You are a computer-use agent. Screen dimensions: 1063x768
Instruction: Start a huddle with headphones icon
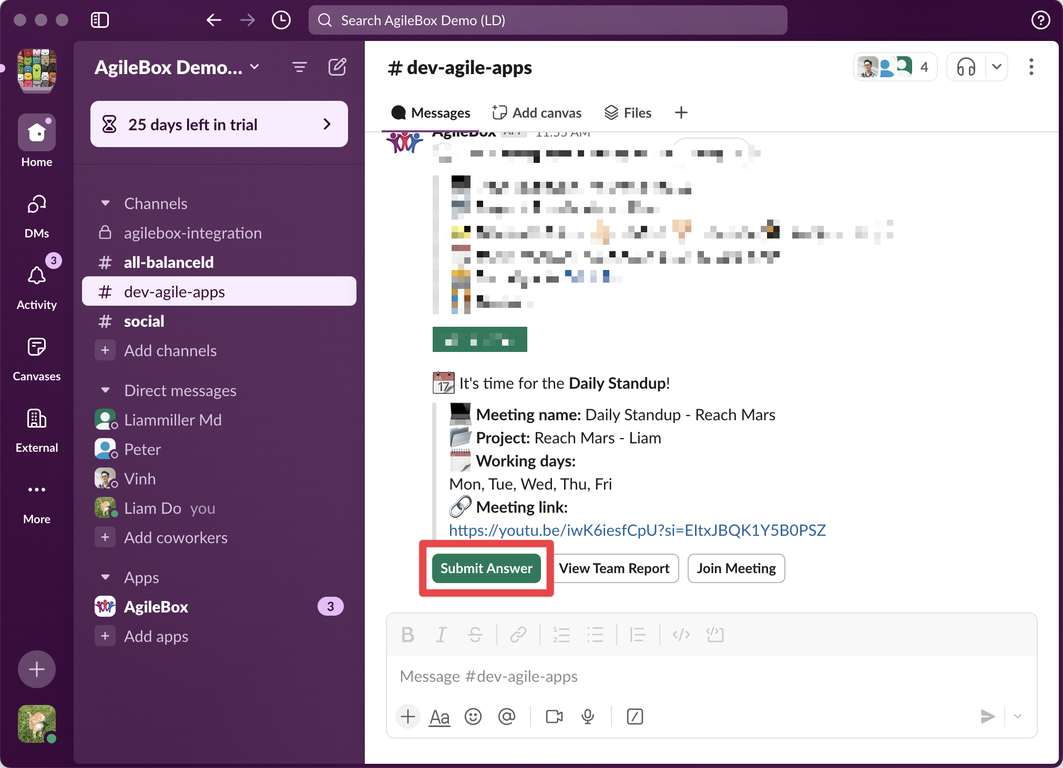tap(966, 67)
